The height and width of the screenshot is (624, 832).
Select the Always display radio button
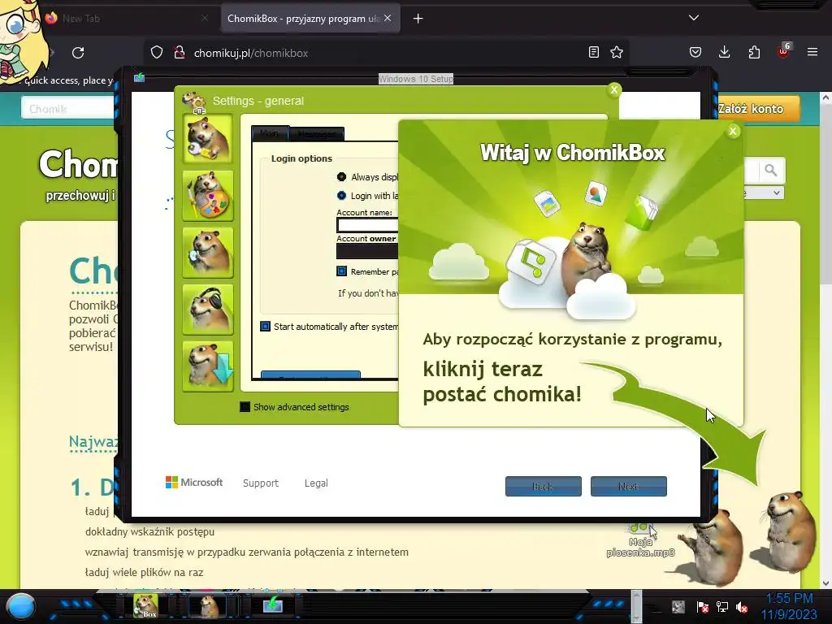pos(342,176)
